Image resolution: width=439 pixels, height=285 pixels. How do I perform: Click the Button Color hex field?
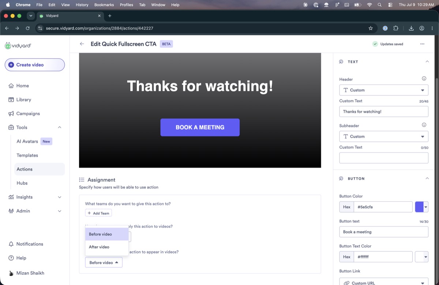click(x=383, y=207)
